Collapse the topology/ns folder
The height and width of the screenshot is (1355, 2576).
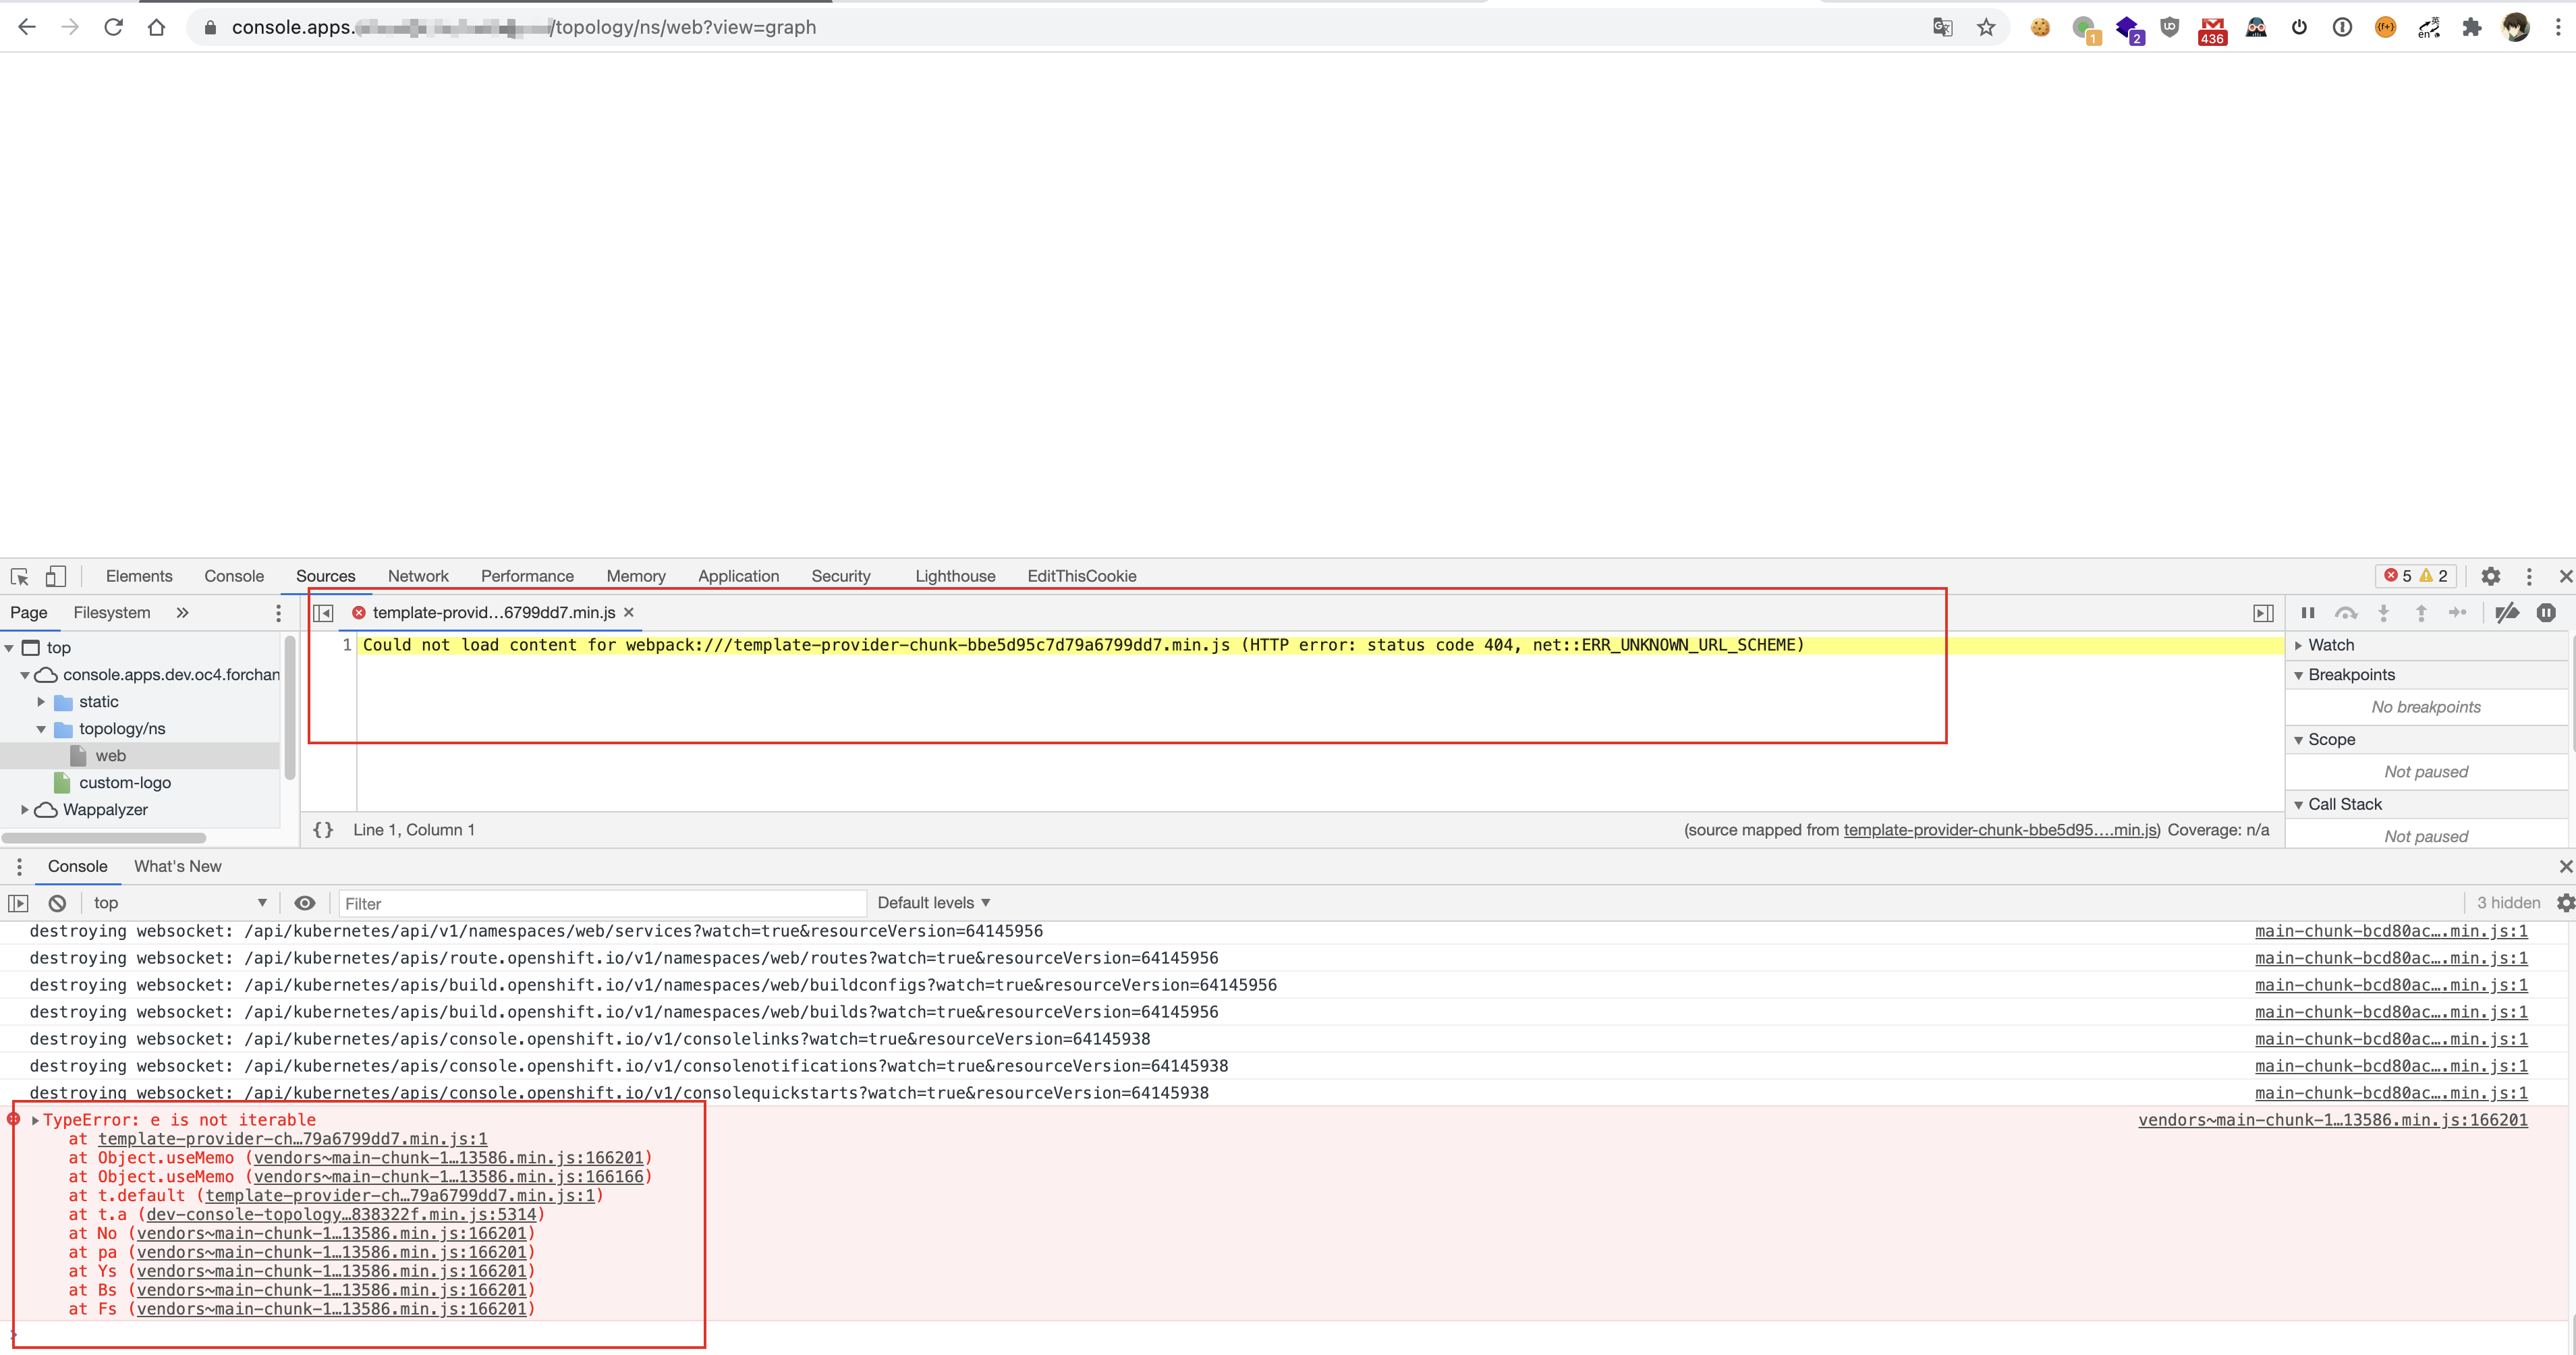click(41, 728)
